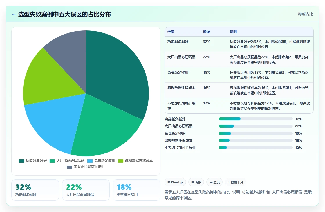Click the 功能越多越好 32% progress bar
The width and height of the screenshot is (325, 212).
[256, 119]
